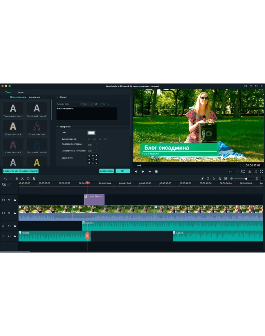Stop playback with the square stop button

tap(156, 172)
